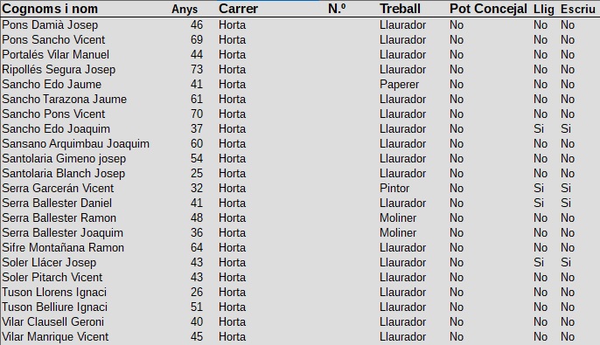This screenshot has height=345, width=600.
Task: Click the 'Carrer' column header
Action: (x=238, y=9)
